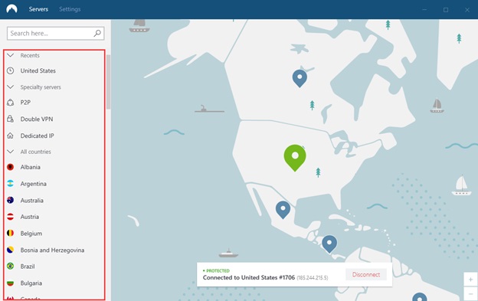
Task: Switch to the Settings tab
Action: pos(70,9)
